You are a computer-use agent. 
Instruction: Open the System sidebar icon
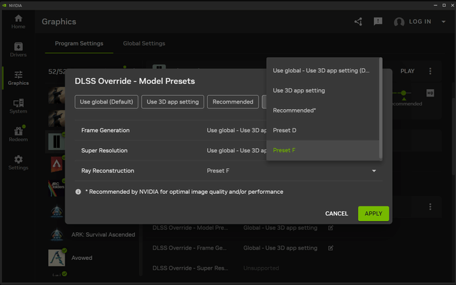[18, 106]
